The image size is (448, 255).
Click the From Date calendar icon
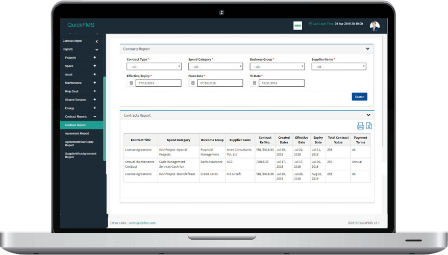[193, 83]
